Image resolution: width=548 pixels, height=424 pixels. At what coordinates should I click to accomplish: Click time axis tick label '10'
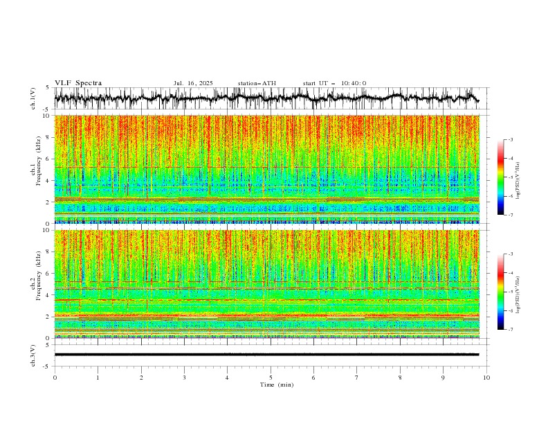(x=486, y=378)
